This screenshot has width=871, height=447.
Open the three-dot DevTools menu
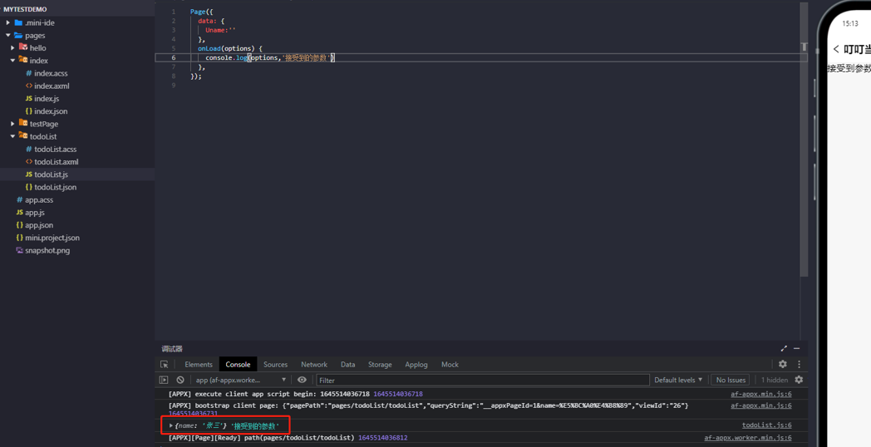799,364
